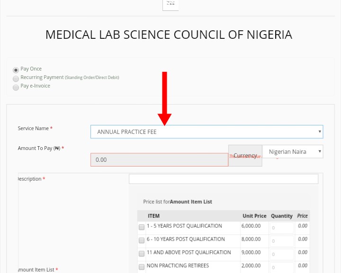
Task: Select the Pay Once radio button
Action: (16, 70)
